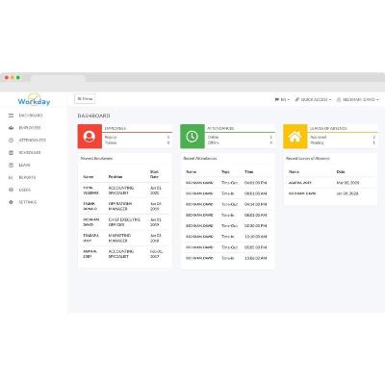Expand the Beckham, David user menu
The width and height of the screenshot is (385, 385).
pos(357,100)
